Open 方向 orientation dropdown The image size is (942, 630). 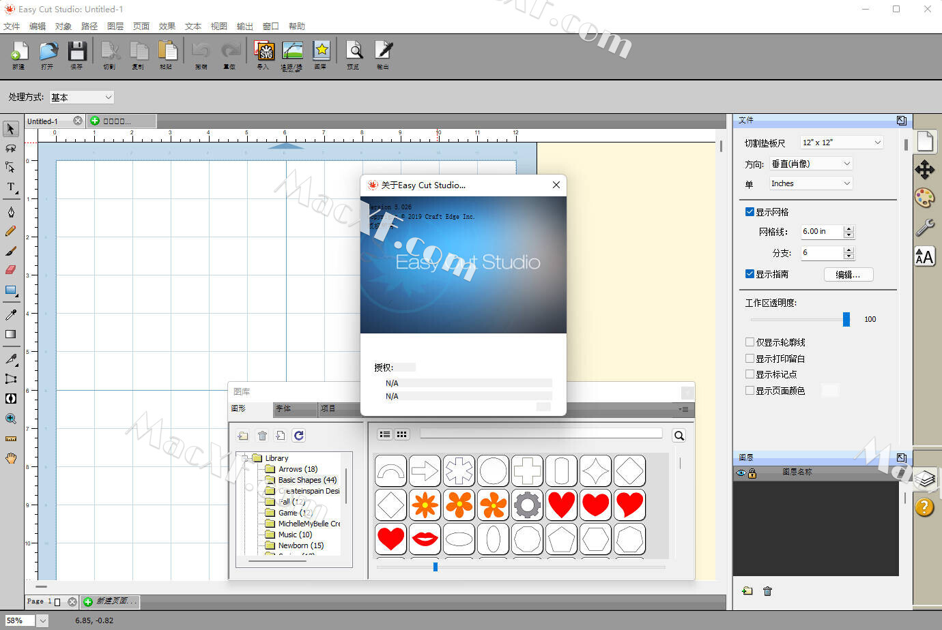click(x=811, y=164)
